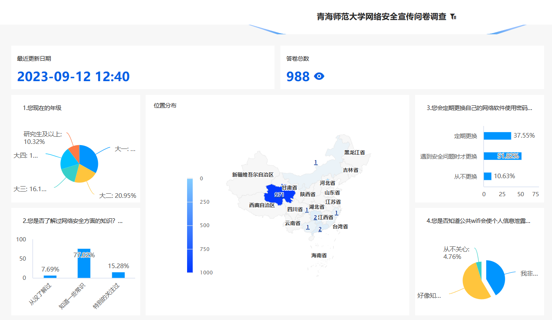Click the 2023-09-12 12:40 update date
552x320 pixels.
pos(73,77)
